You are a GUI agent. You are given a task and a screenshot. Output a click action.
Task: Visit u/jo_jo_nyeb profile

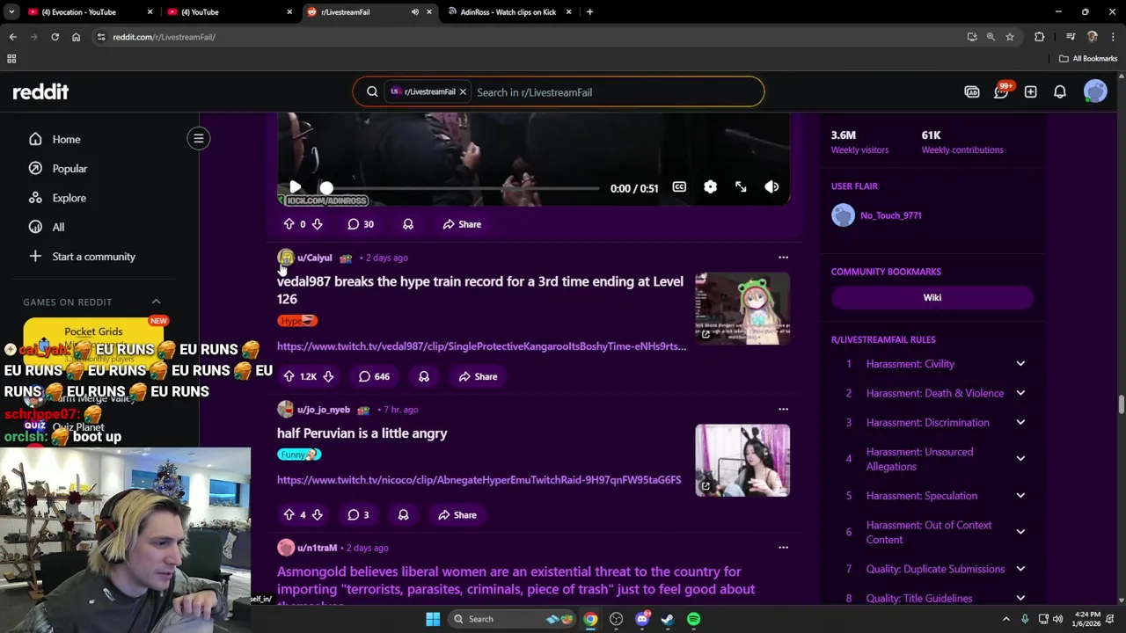tap(324, 410)
